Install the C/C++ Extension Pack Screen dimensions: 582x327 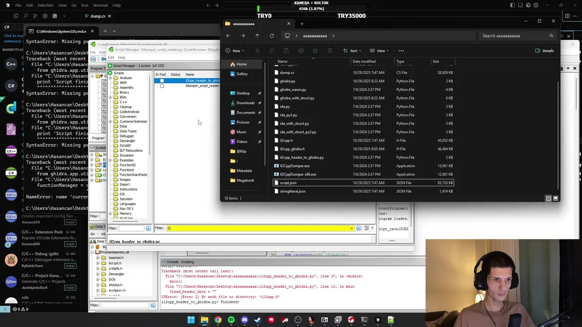tap(70, 244)
